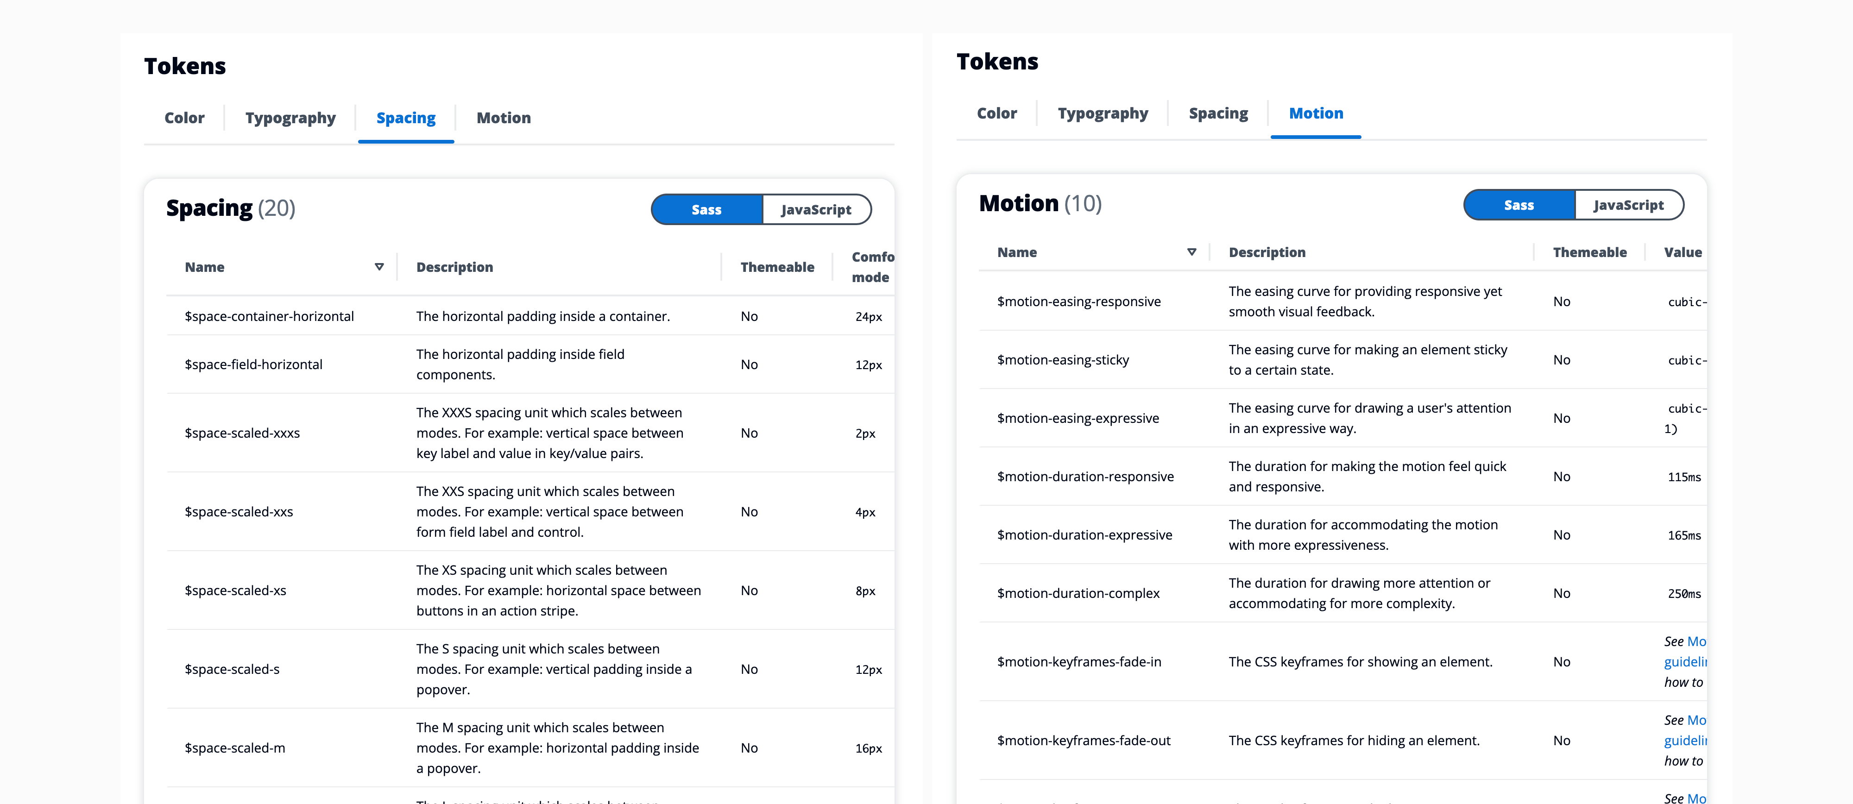Open the active Spacing tab in left panel

pyautogui.click(x=406, y=118)
